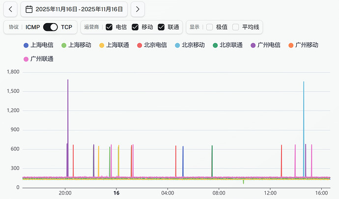Viewport: 339px width, 199px height.
Task: Click the green downward dip near 10:00
Action: [243, 182]
